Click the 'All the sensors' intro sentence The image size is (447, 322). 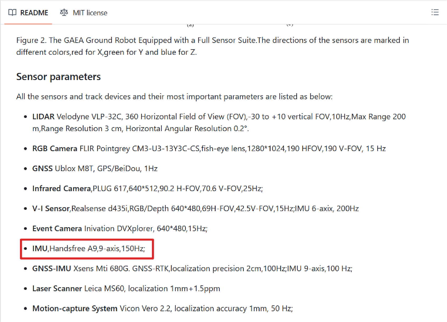(x=174, y=97)
